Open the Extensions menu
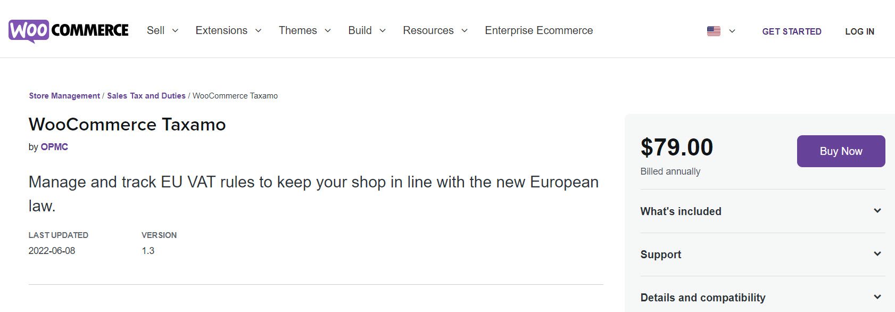Viewport: 895px width, 312px height. coord(221,30)
